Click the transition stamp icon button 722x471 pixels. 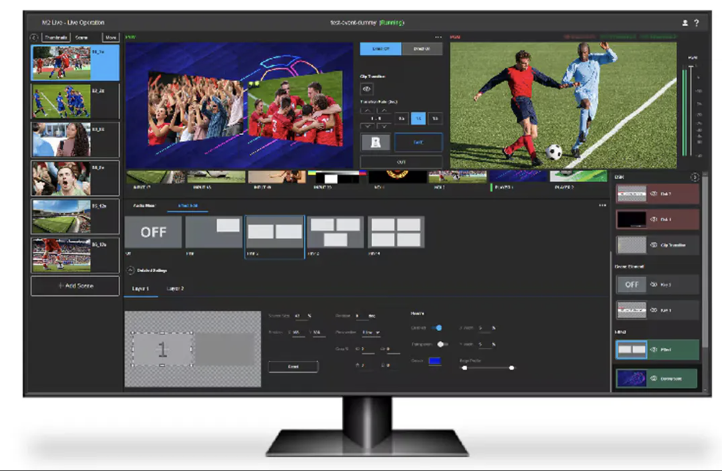(x=375, y=143)
